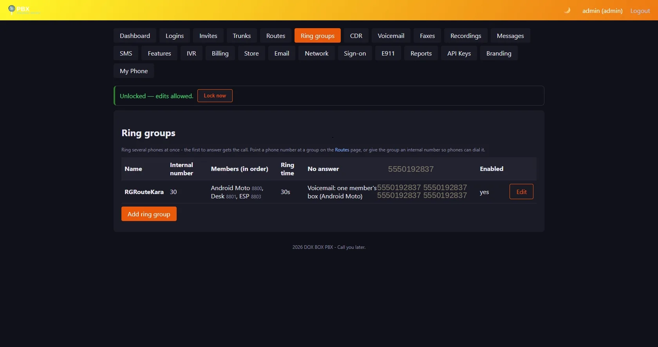Click the Voicemail no answer cell

[x=342, y=192]
